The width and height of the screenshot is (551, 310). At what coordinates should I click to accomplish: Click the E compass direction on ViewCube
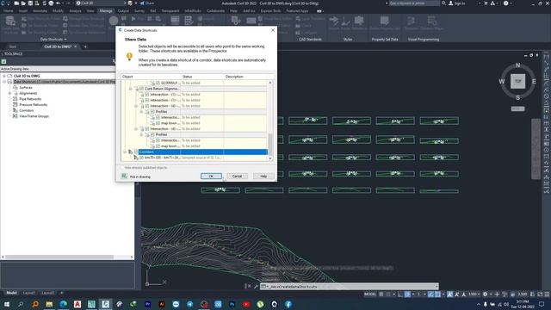tap(534, 82)
